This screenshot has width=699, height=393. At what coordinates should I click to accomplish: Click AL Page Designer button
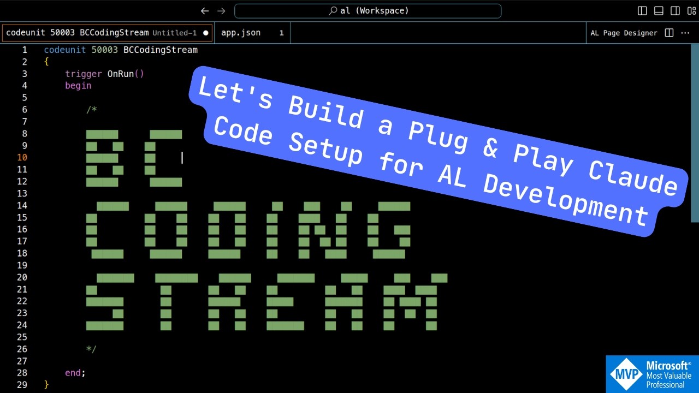tap(624, 33)
